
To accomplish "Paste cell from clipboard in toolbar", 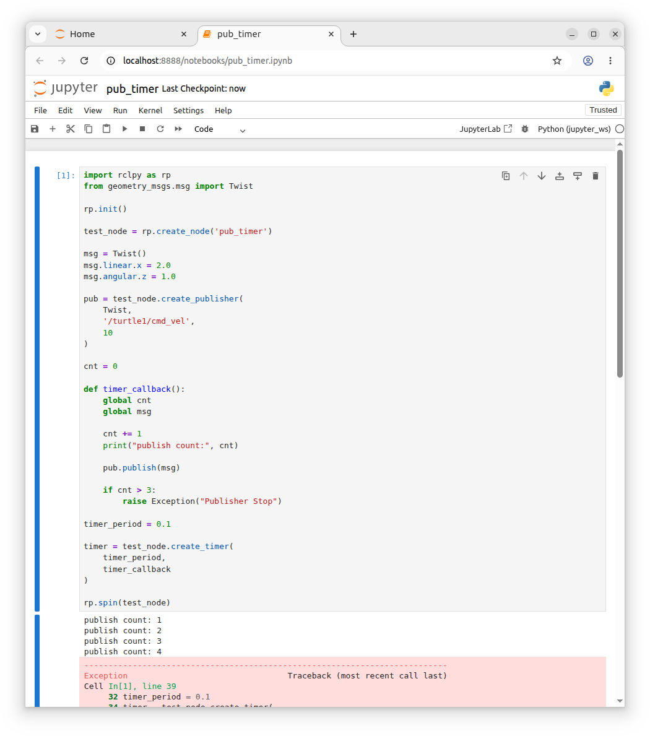I will (106, 129).
